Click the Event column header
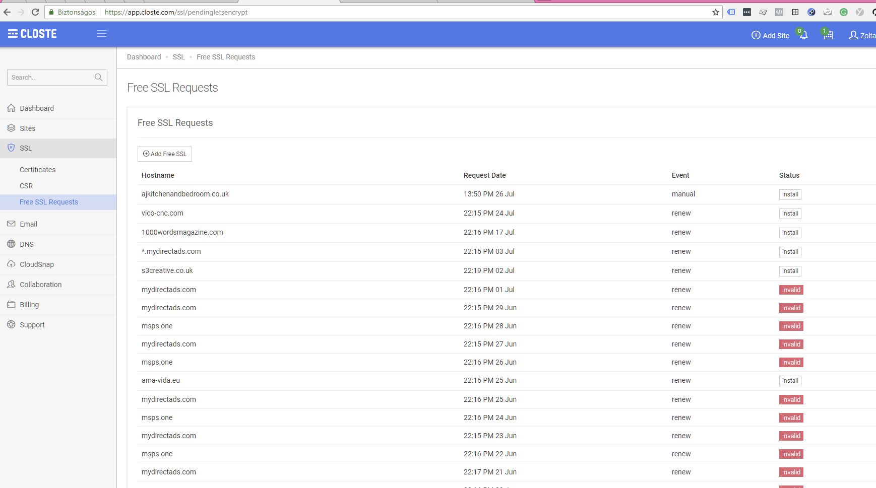The width and height of the screenshot is (876, 488). [x=680, y=175]
